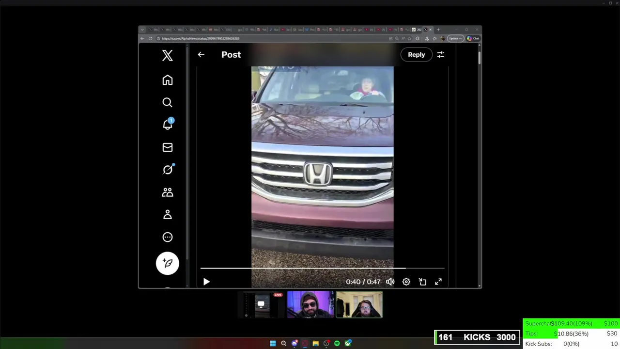This screenshot has width=620, height=349.
Task: Play the paused video
Action: 206,282
